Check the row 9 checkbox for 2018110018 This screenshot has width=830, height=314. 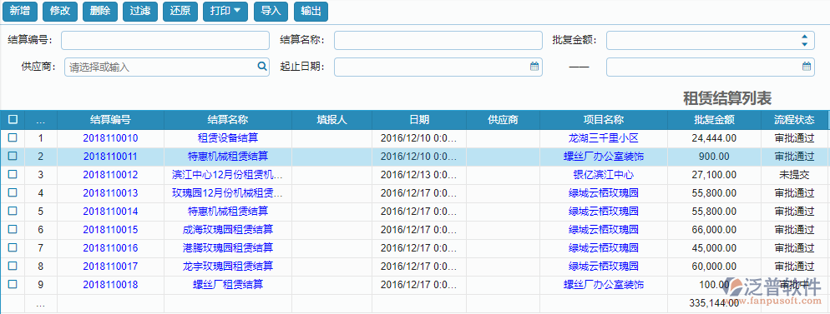13,284
